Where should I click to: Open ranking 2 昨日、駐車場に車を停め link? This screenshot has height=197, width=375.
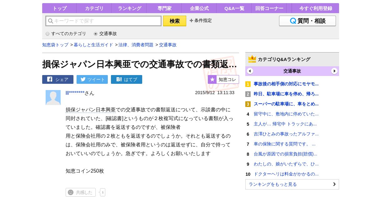286,94
